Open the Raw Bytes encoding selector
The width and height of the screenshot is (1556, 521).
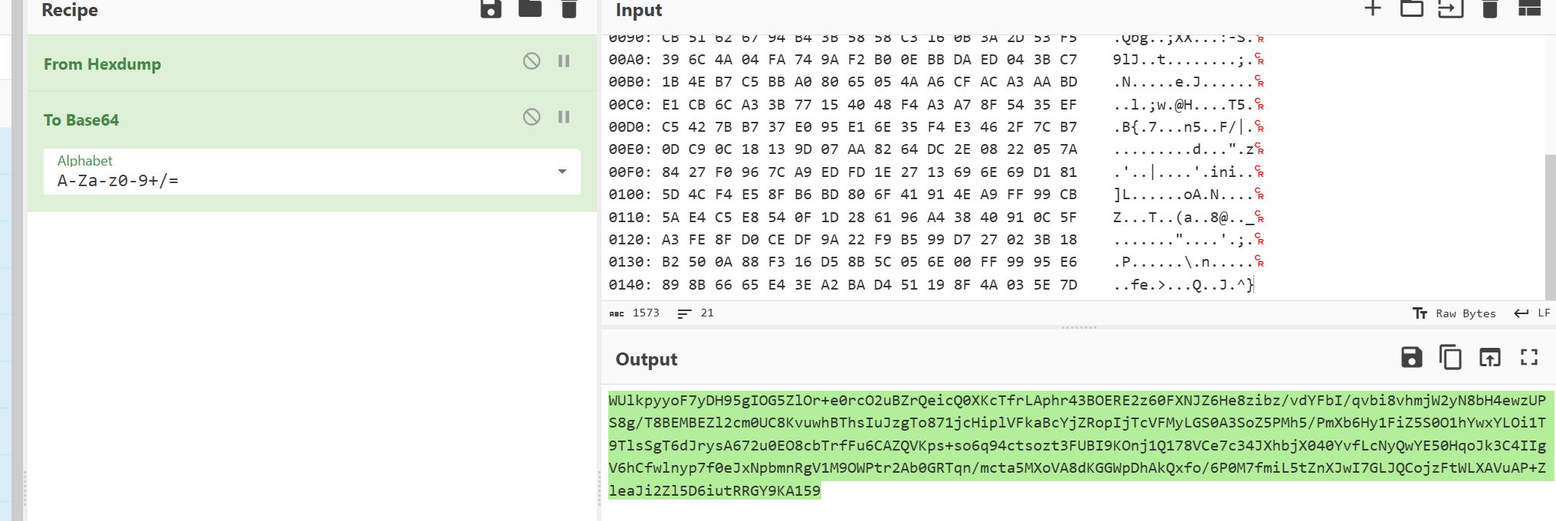pos(1454,313)
